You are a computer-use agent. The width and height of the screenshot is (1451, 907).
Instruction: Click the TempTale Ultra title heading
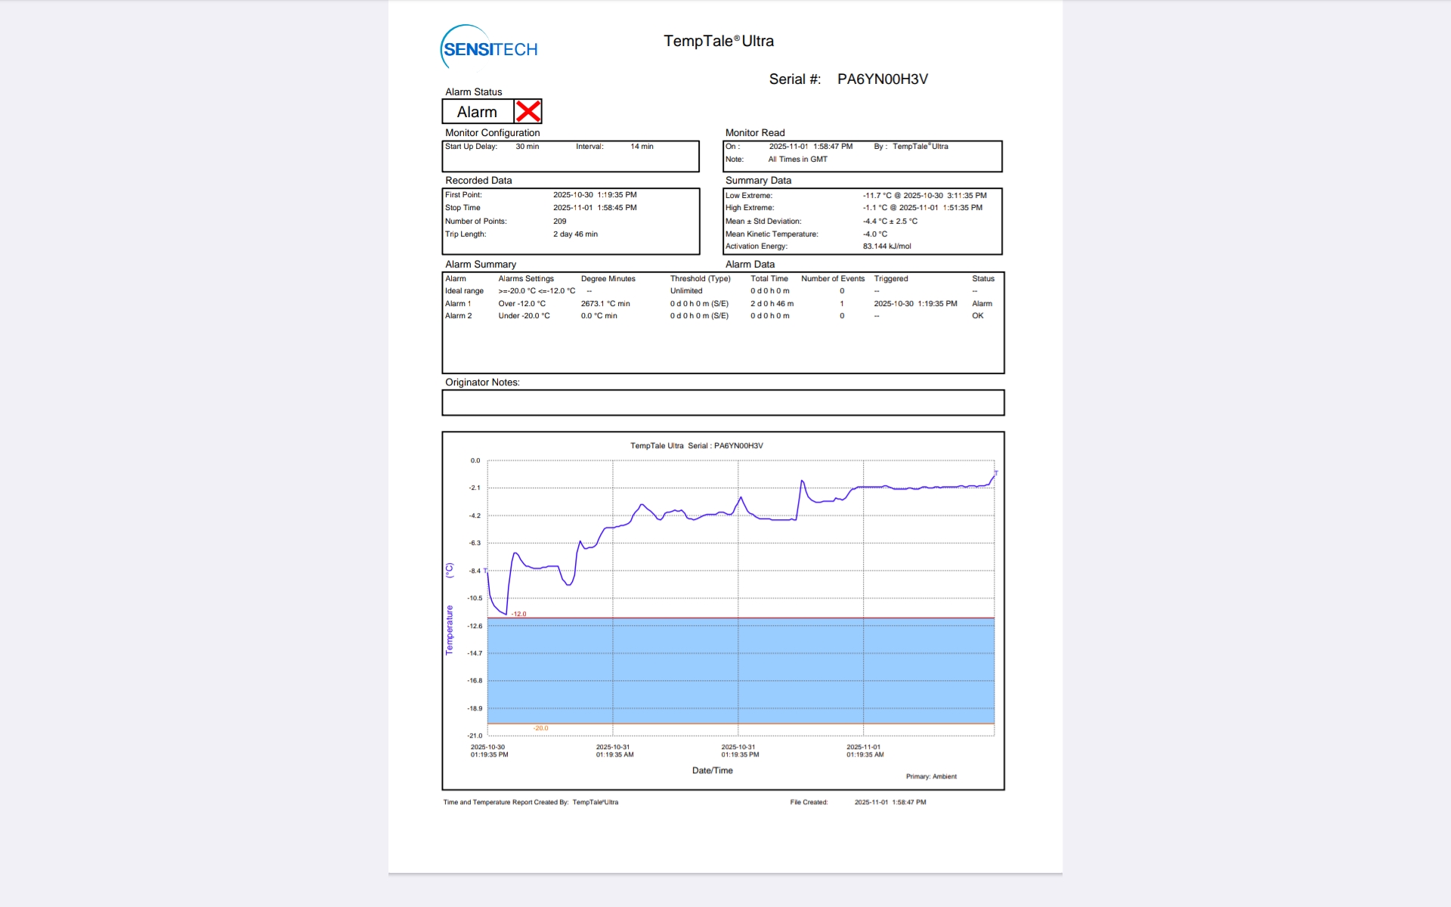pyautogui.click(x=718, y=42)
